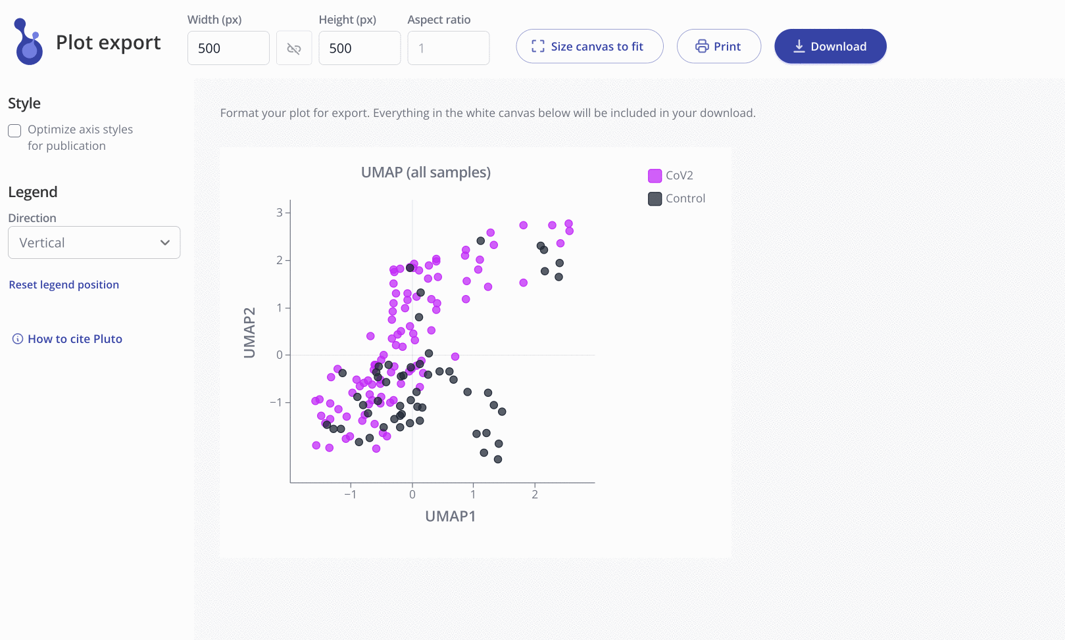Open the legend Direction dropdown
Screen dimensions: 1065x640
pyautogui.click(x=94, y=242)
